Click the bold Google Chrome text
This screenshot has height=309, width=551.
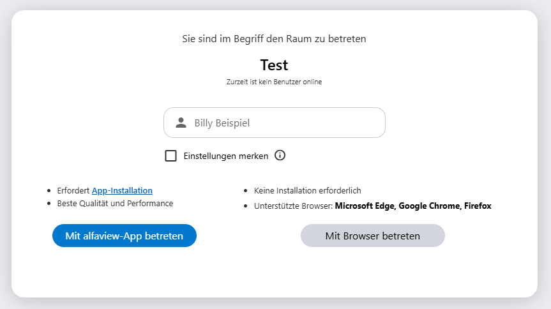coord(429,206)
